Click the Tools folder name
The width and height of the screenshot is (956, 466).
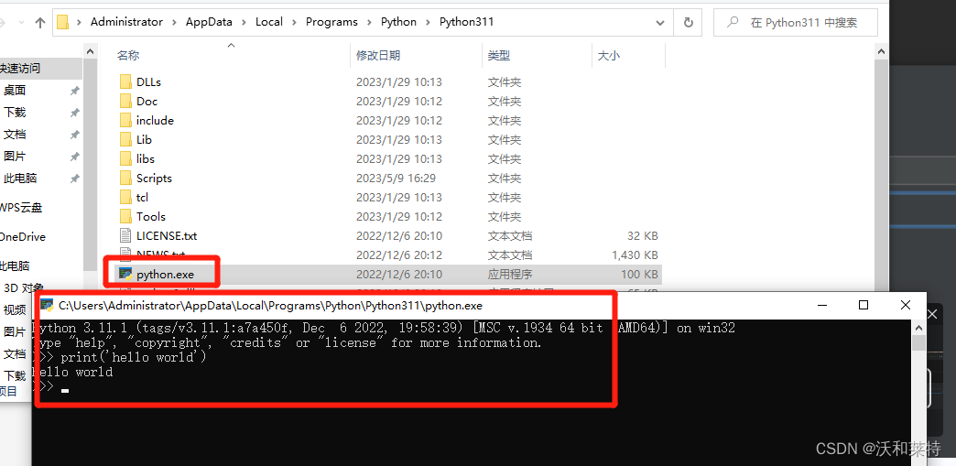coord(151,217)
